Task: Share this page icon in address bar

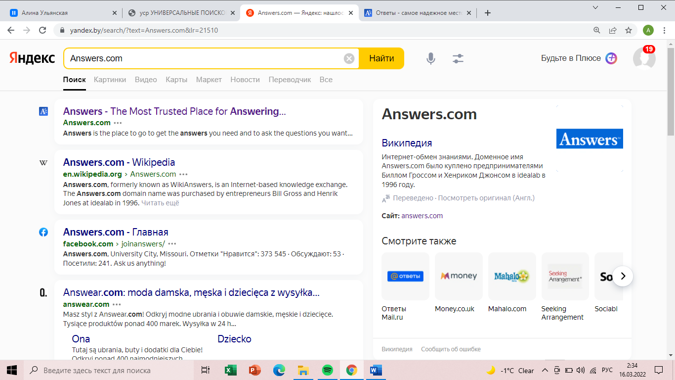Action: (613, 30)
